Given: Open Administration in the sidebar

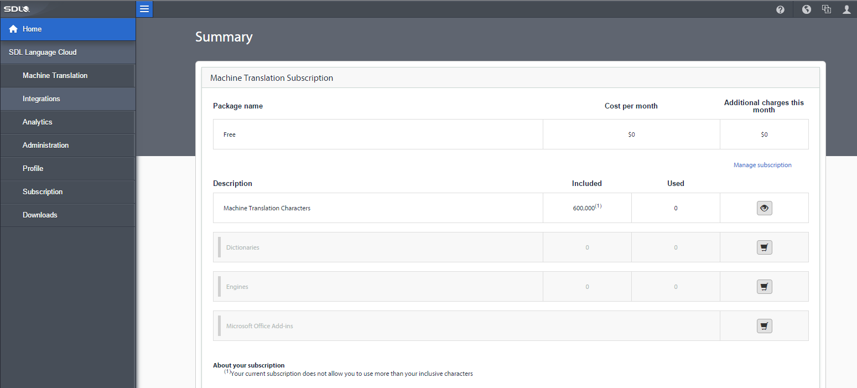Looking at the screenshot, I should pos(45,146).
